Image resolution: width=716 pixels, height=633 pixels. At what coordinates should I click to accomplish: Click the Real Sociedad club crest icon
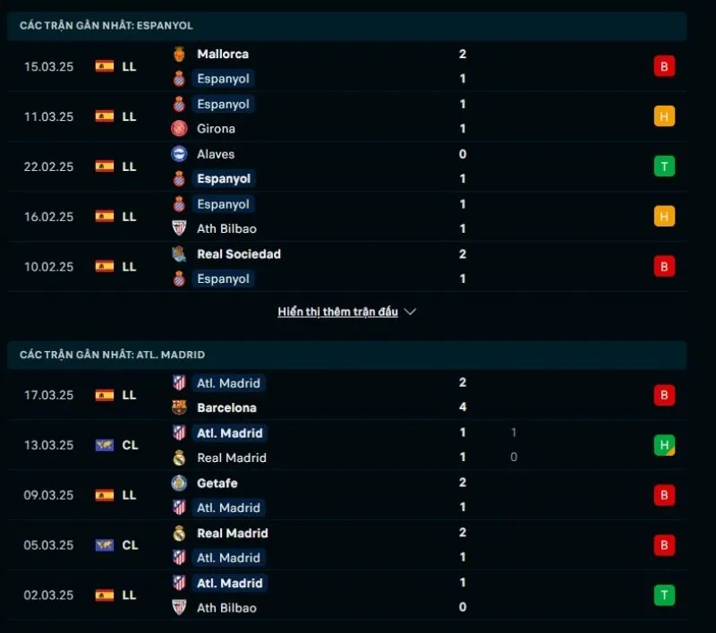[x=179, y=254]
